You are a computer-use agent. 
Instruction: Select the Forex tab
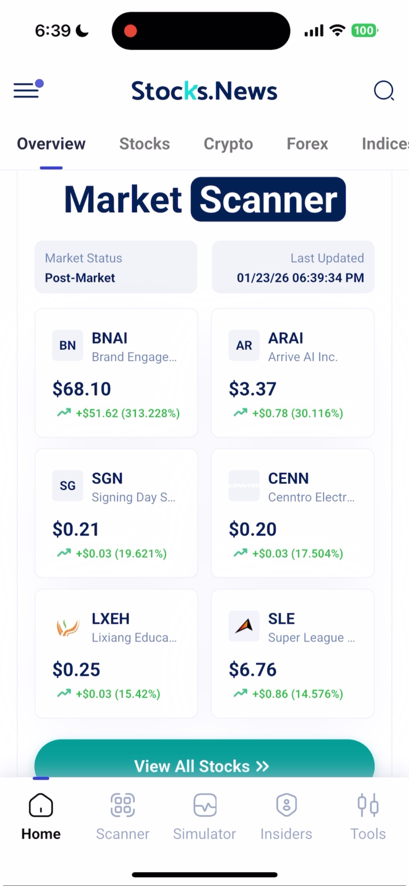[307, 144]
